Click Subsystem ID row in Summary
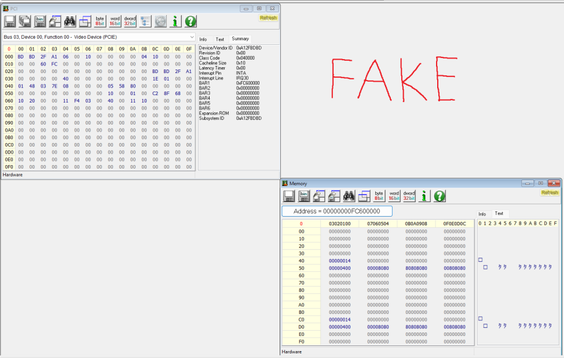The height and width of the screenshot is (358, 564). click(x=230, y=118)
